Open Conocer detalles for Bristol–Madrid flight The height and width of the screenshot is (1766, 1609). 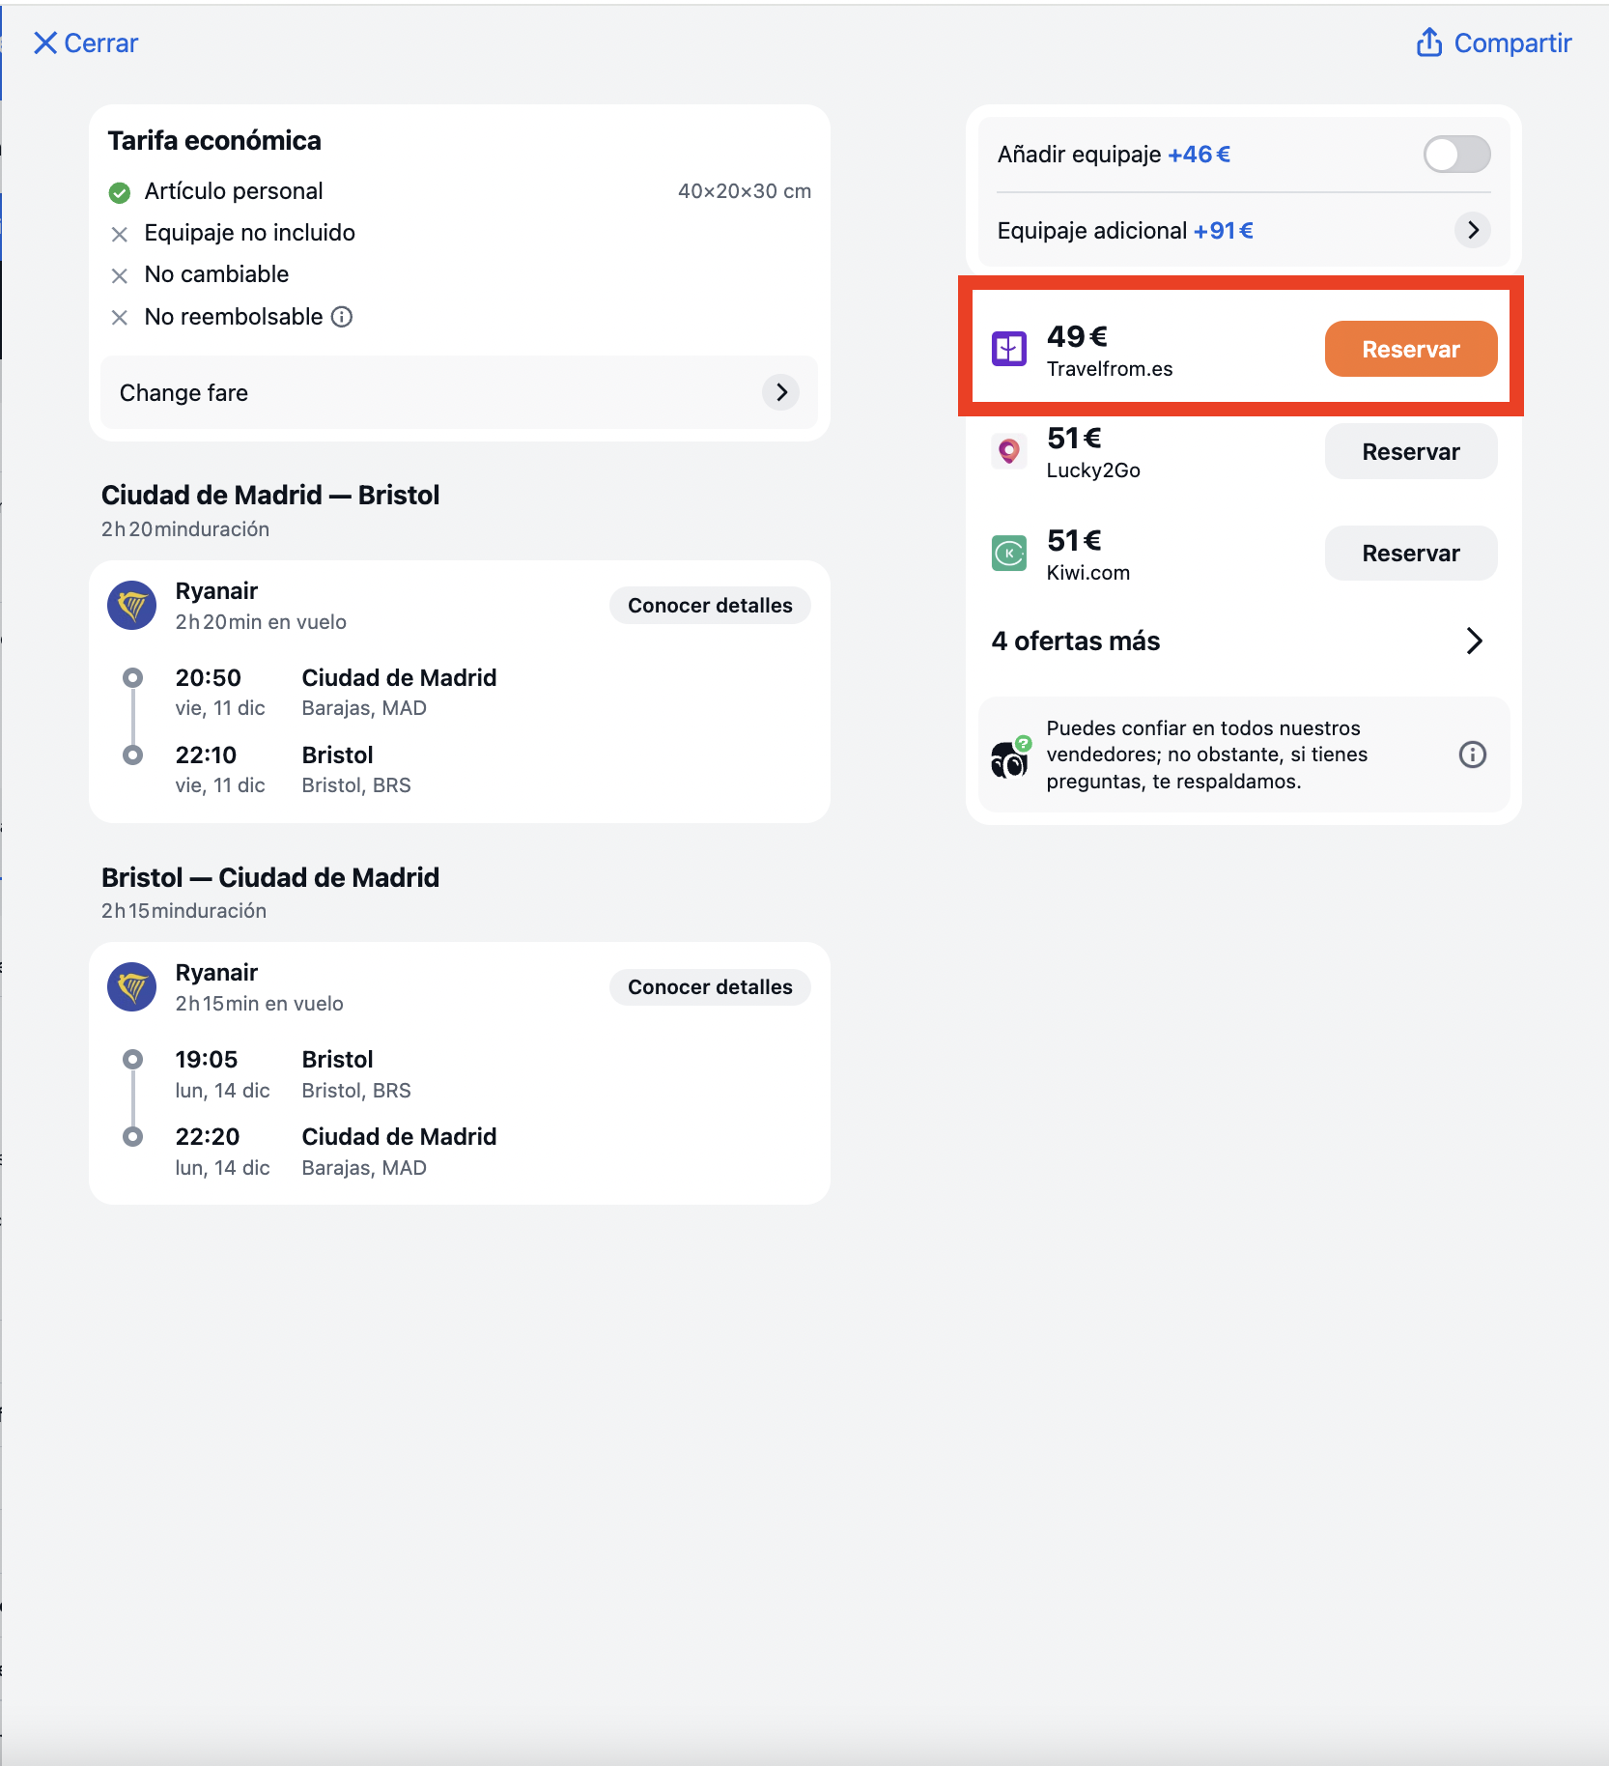pyautogui.click(x=710, y=987)
